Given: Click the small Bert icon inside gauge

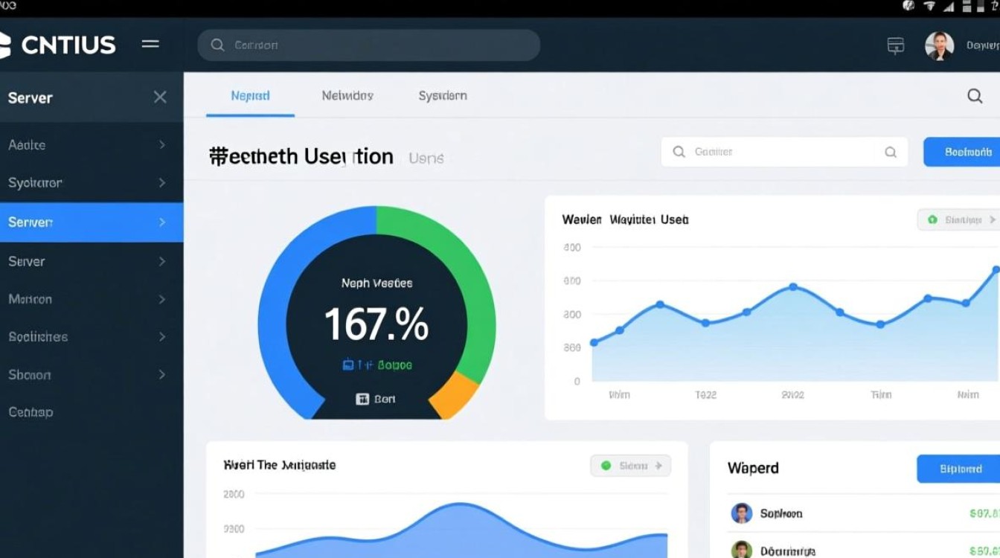Looking at the screenshot, I should [362, 399].
